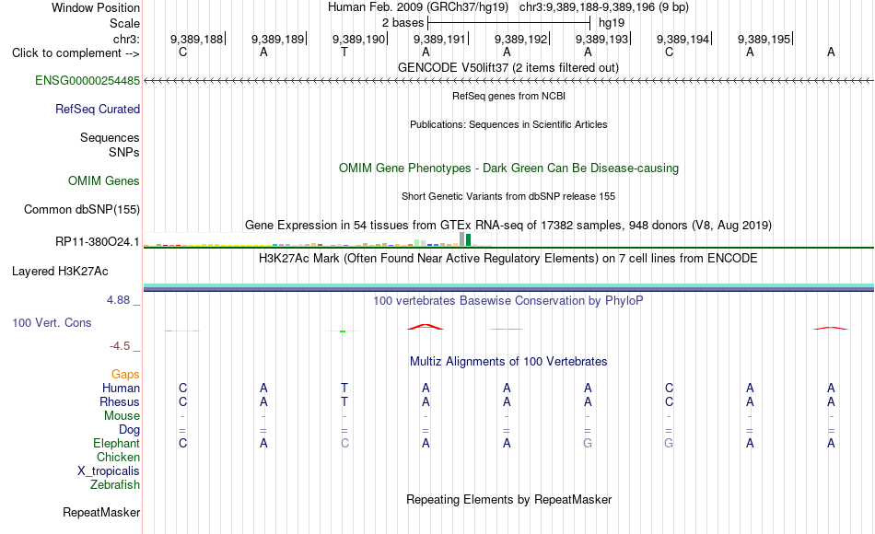Click the T base in Human row

tap(344, 388)
